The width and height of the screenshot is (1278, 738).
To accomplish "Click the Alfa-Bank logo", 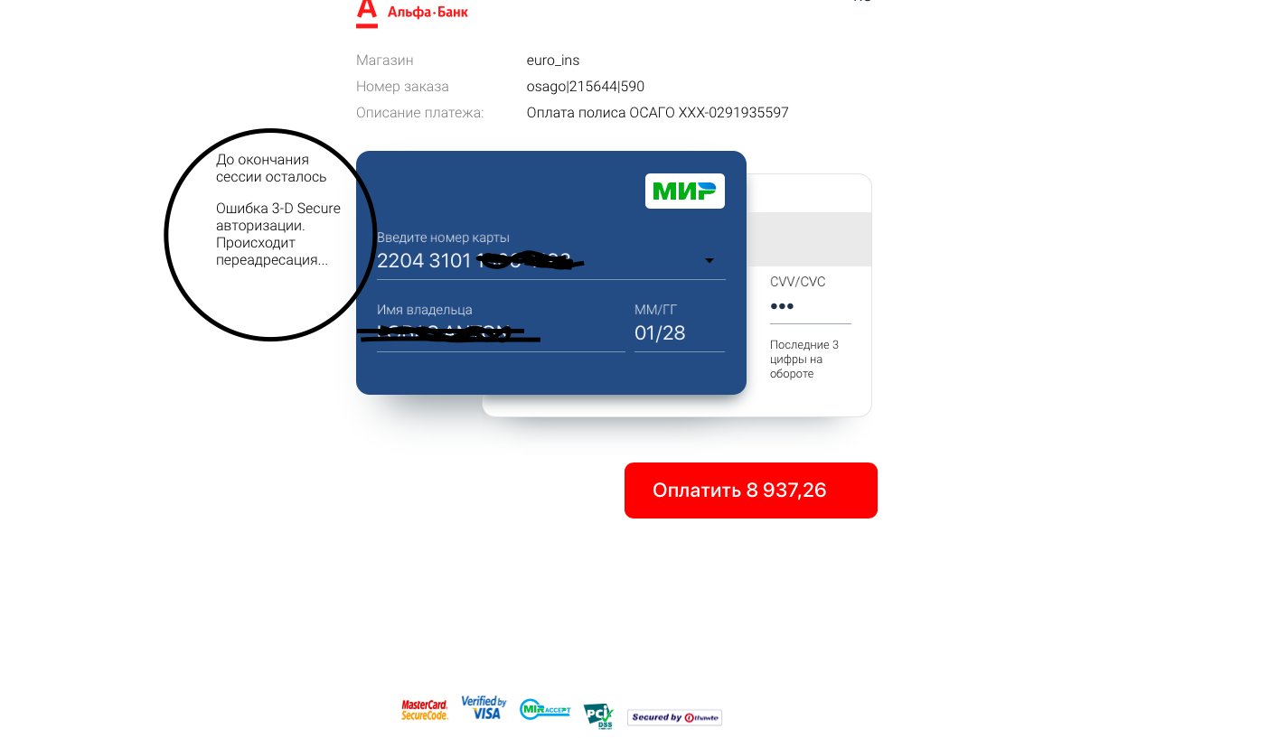I will coord(412,13).
